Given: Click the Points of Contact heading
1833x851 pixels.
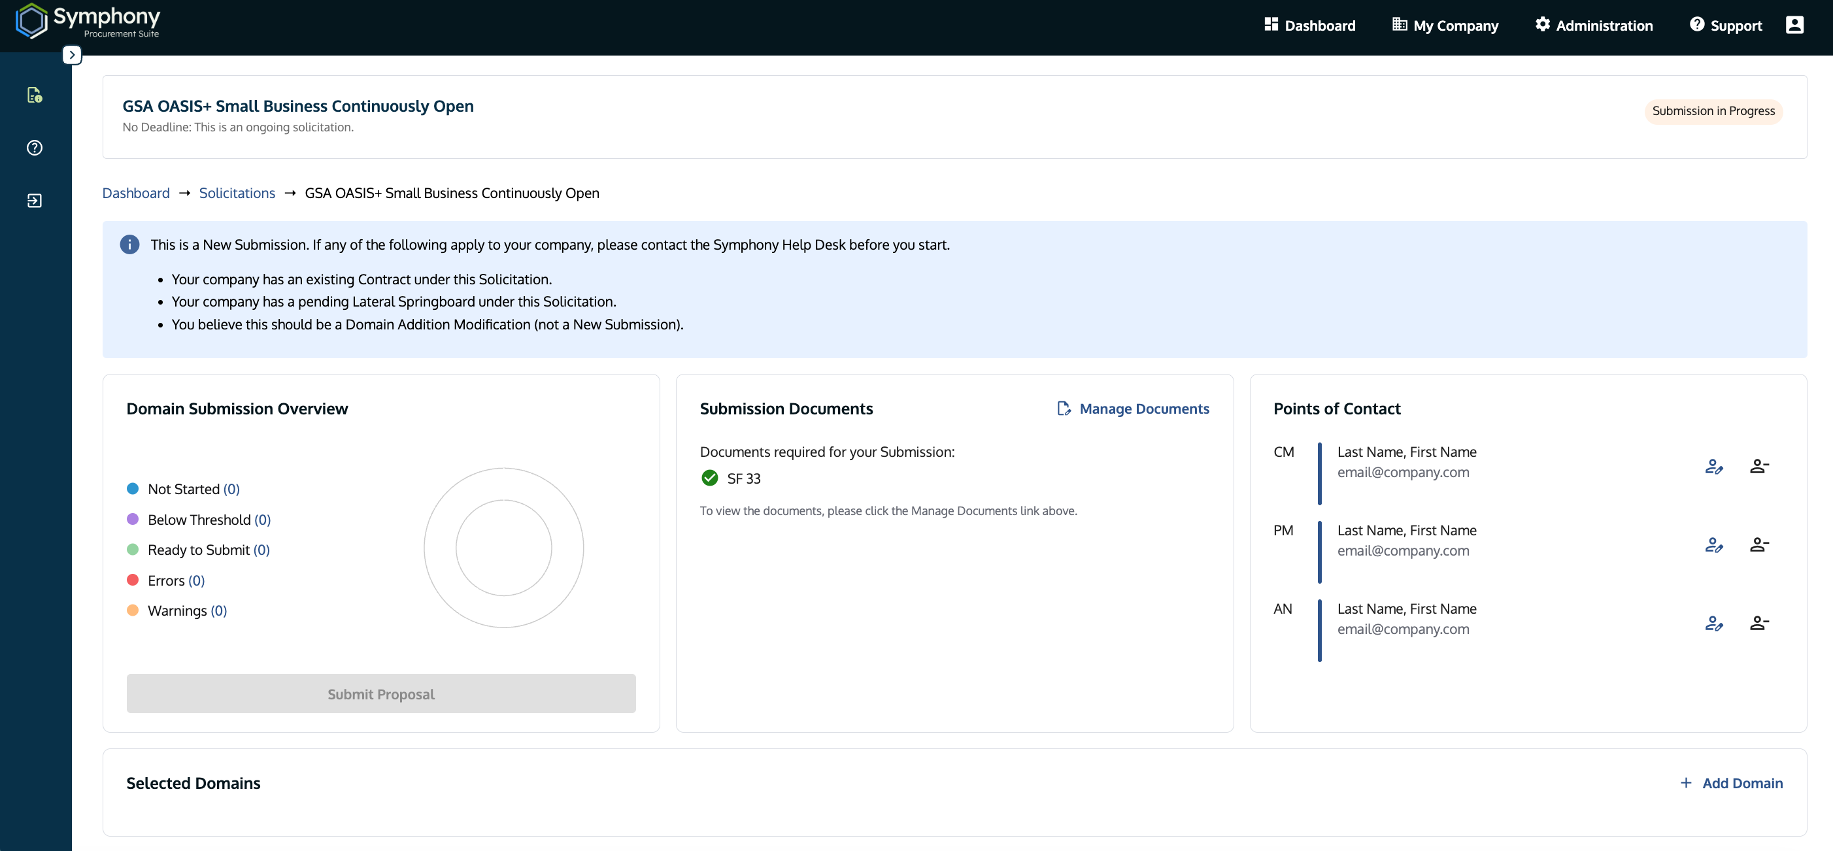Looking at the screenshot, I should [x=1337, y=409].
